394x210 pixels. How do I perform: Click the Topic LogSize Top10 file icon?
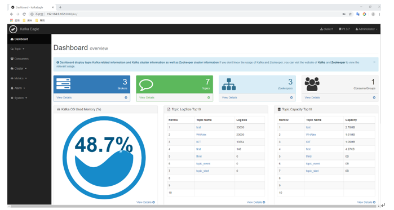coord(169,109)
